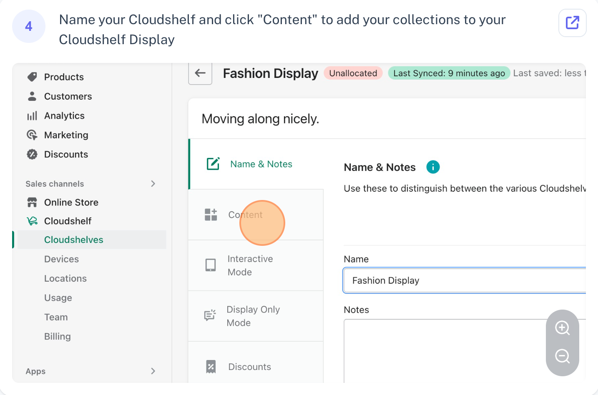Click the Customers person icon
598x395 pixels.
(x=32, y=96)
